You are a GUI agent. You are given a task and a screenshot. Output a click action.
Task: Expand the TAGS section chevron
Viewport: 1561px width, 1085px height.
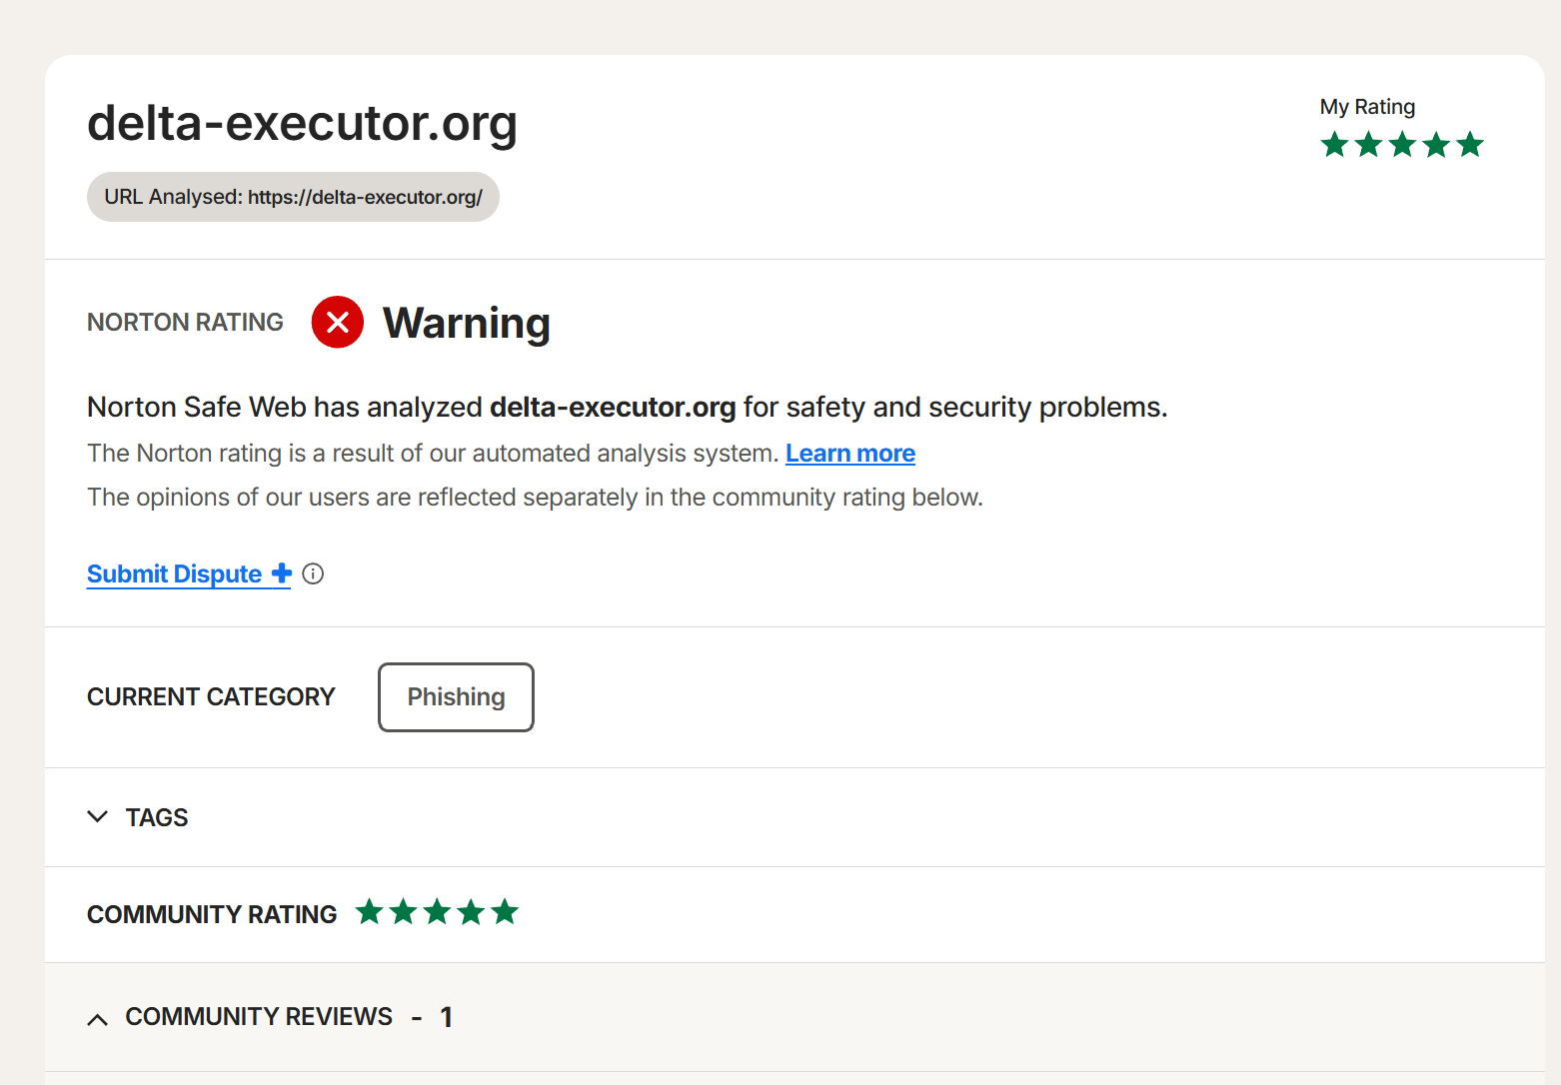[97, 816]
